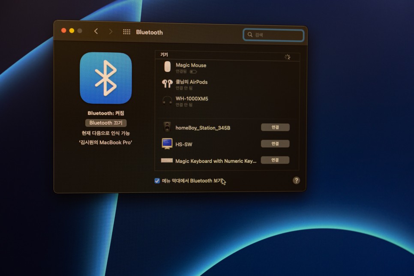This screenshot has width=414, height=276.
Task: Select the Magic Mouse device icon
Action: click(168, 66)
